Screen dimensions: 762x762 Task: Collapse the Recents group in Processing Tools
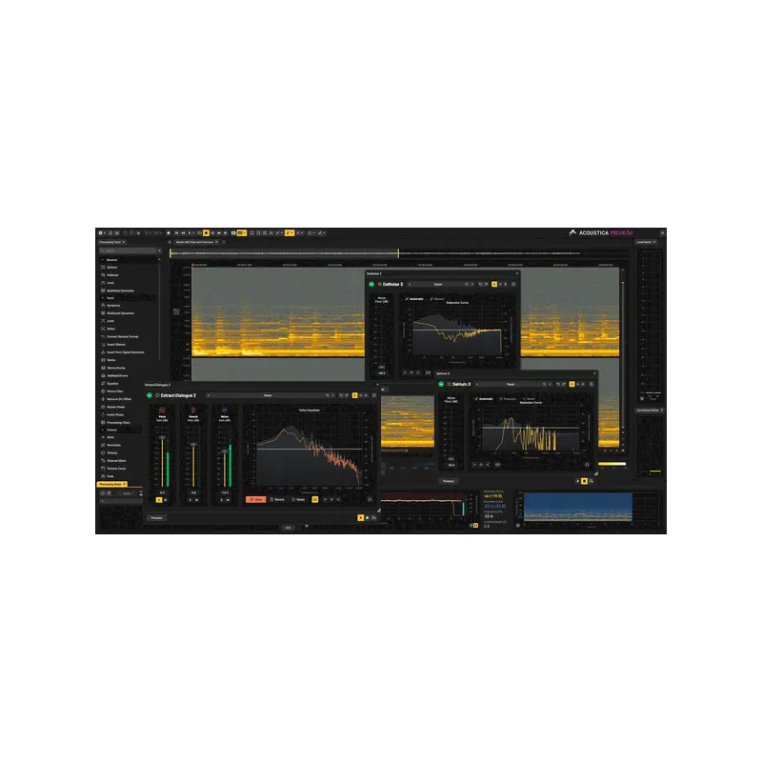tap(103, 260)
